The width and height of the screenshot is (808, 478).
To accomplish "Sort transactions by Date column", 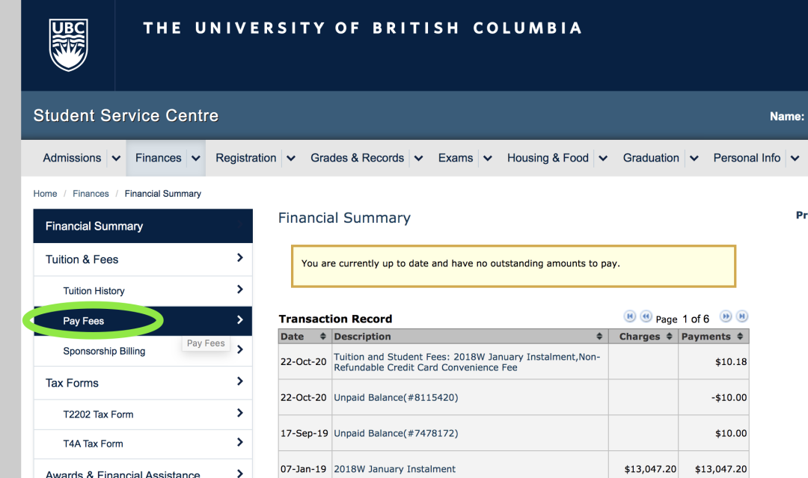I will point(323,337).
